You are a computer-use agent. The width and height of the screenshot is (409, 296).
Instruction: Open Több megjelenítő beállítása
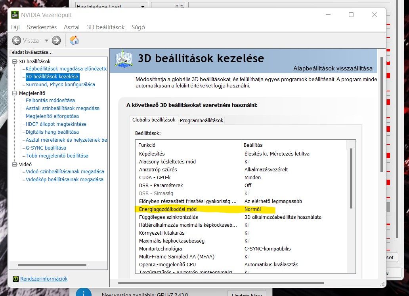(57, 156)
